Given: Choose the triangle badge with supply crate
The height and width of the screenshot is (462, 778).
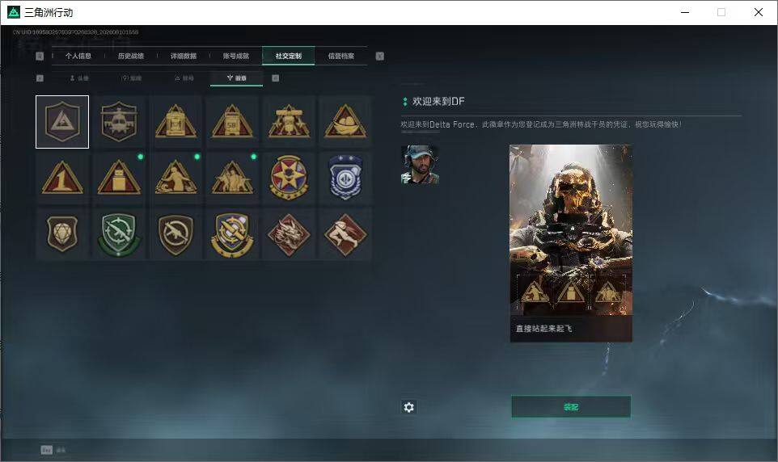Looking at the screenshot, I should coord(232,122).
